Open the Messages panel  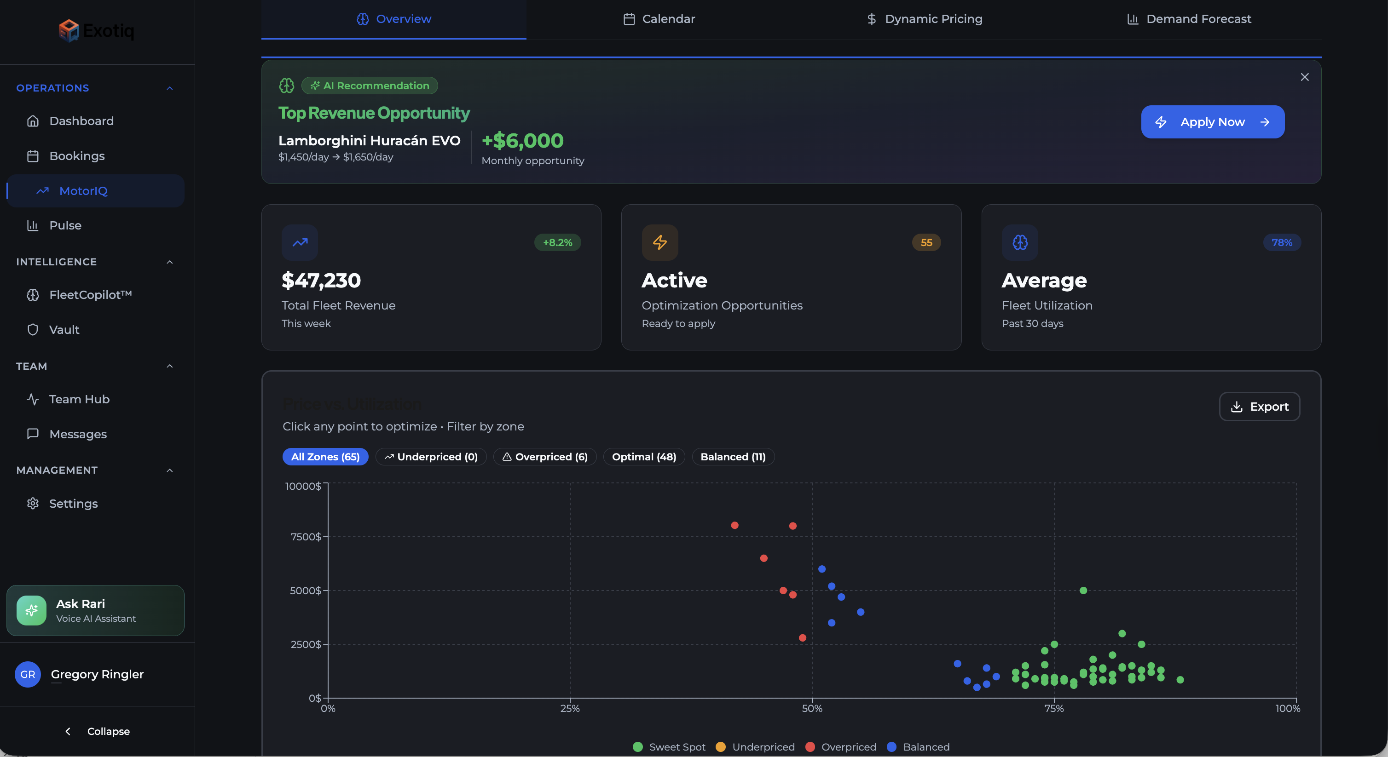[x=78, y=434]
